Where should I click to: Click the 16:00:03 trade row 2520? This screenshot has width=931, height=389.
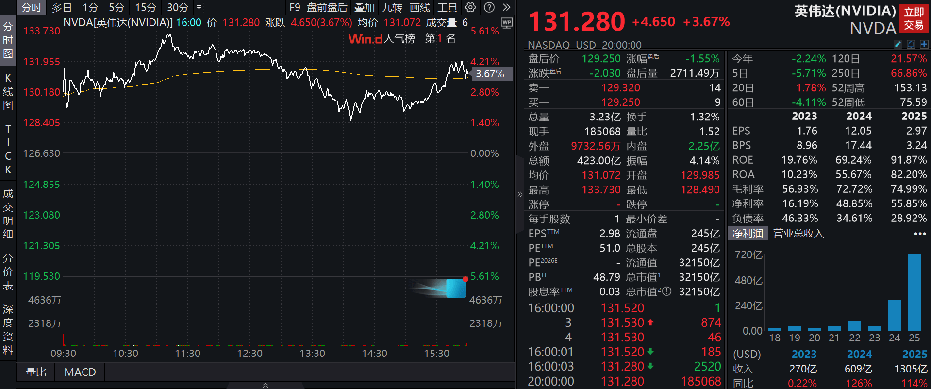point(624,366)
